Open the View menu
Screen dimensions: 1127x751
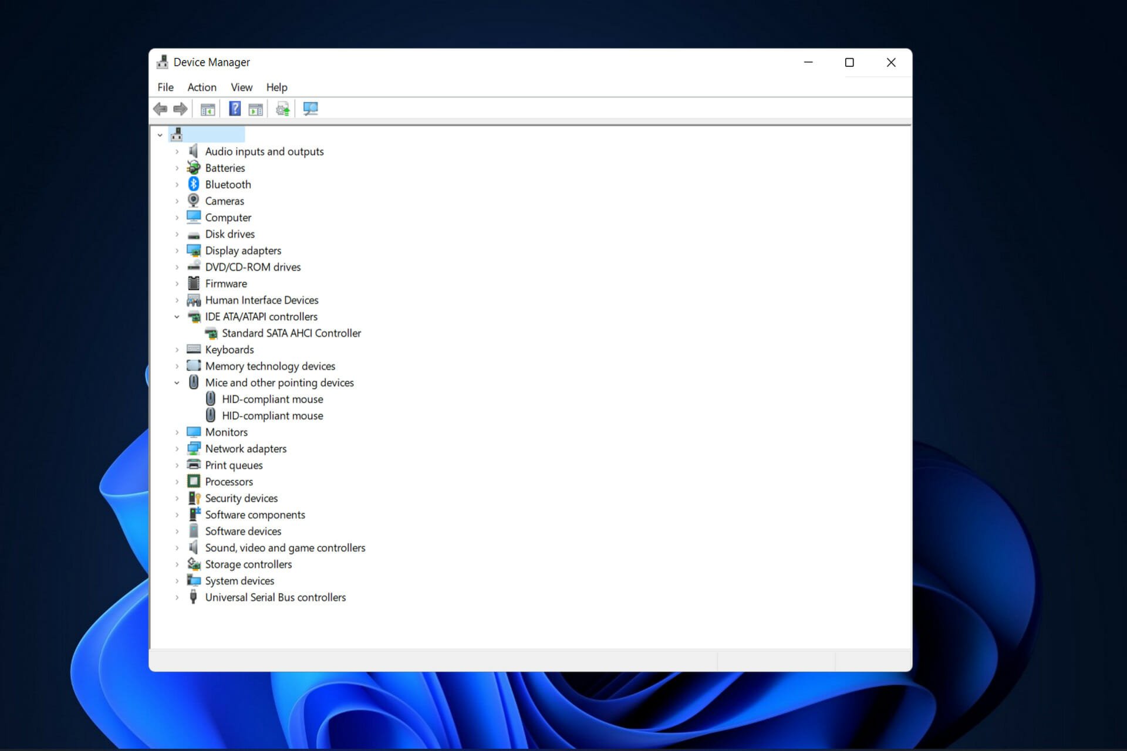(241, 87)
